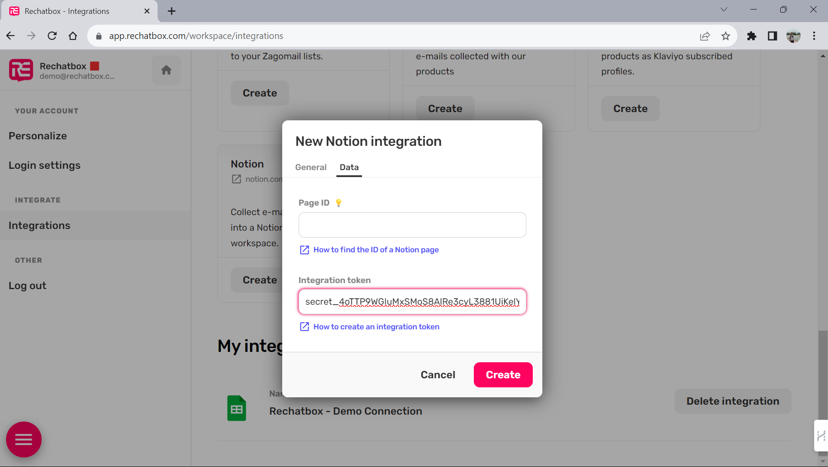
Task: Open Personalize in the sidebar
Action: [38, 136]
